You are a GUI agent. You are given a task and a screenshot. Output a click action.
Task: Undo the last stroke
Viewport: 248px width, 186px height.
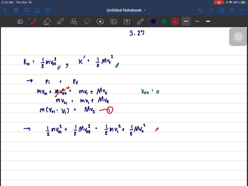tap(200, 10)
